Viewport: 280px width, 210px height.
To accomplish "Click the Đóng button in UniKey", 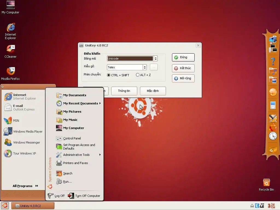I will point(183,57).
